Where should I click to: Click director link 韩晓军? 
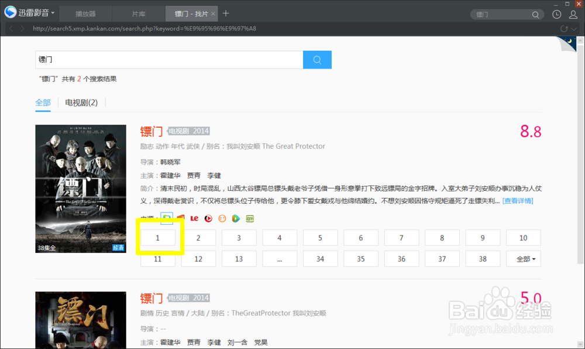click(x=170, y=162)
